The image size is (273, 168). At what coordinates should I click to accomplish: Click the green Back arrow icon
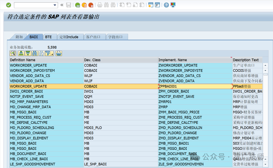coord(78,5)
